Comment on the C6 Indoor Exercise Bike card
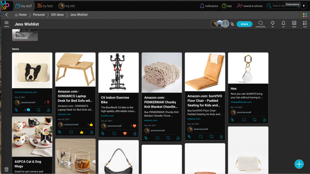The width and height of the screenshot is (310, 174). click(114, 134)
